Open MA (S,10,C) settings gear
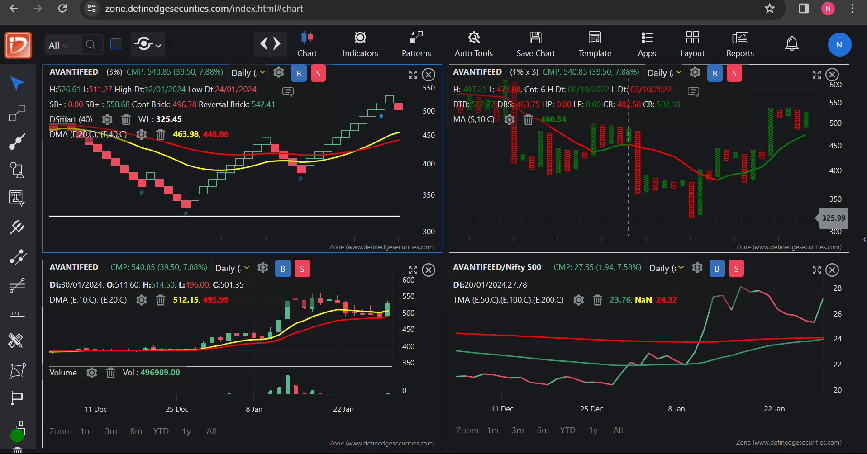This screenshot has height=454, width=867. [x=510, y=119]
